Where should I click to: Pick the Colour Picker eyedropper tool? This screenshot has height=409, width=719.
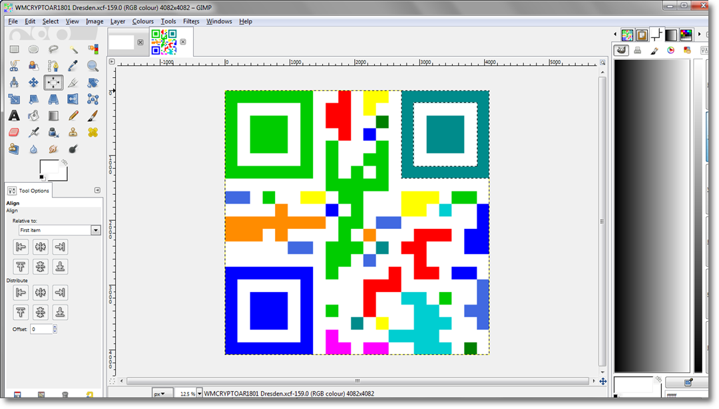73,66
